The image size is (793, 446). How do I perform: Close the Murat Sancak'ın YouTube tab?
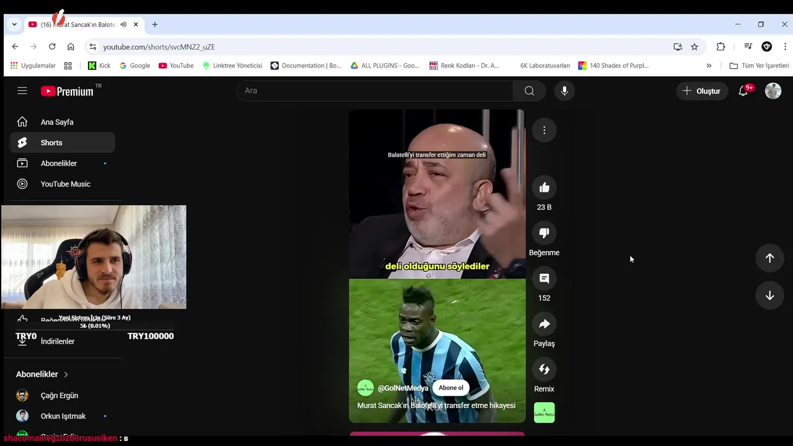136,25
